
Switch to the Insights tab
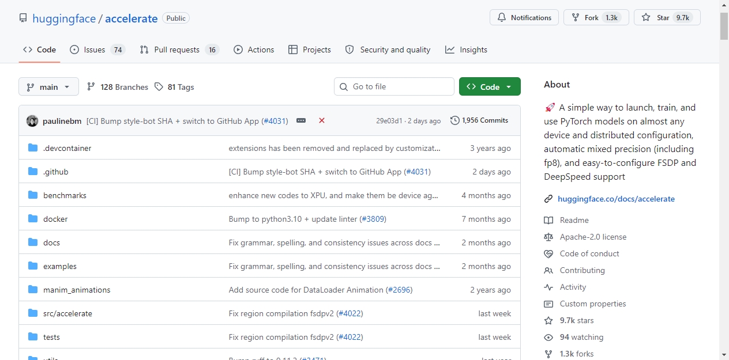[466, 50]
